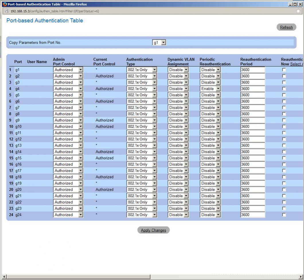Click Reauthentication Period field for g5

[253, 95]
